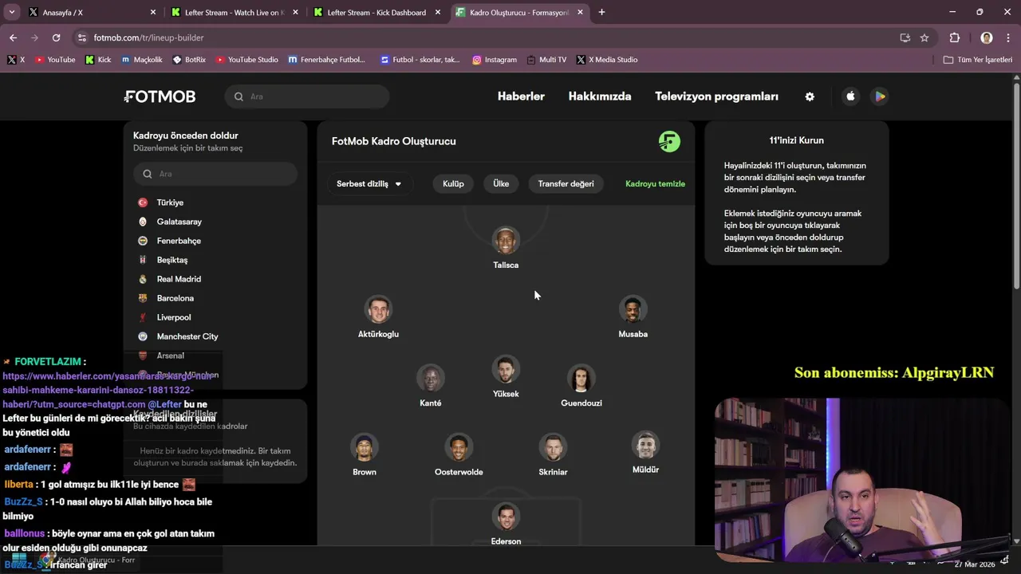1021x574 pixels.
Task: Focus the team search field in sidebar
Action: 215,174
